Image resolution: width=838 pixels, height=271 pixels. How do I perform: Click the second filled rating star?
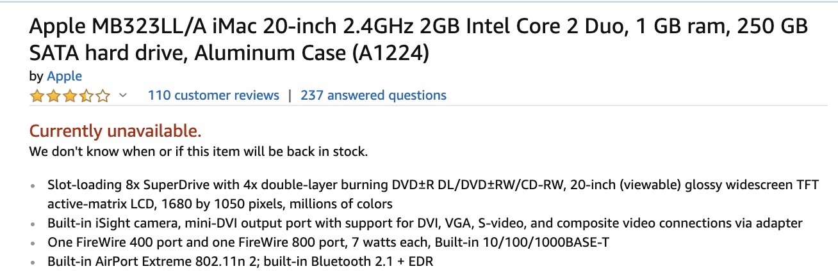53,97
